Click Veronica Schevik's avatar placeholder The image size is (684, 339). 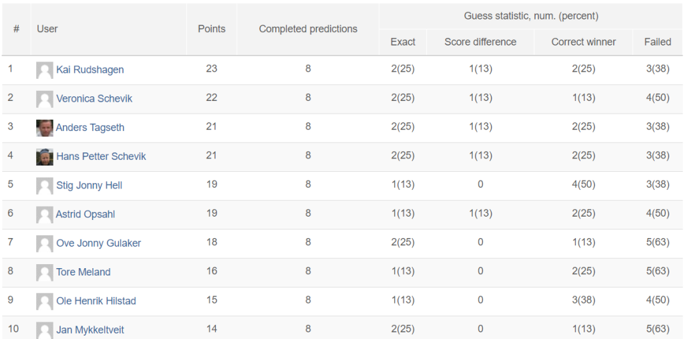(x=45, y=99)
